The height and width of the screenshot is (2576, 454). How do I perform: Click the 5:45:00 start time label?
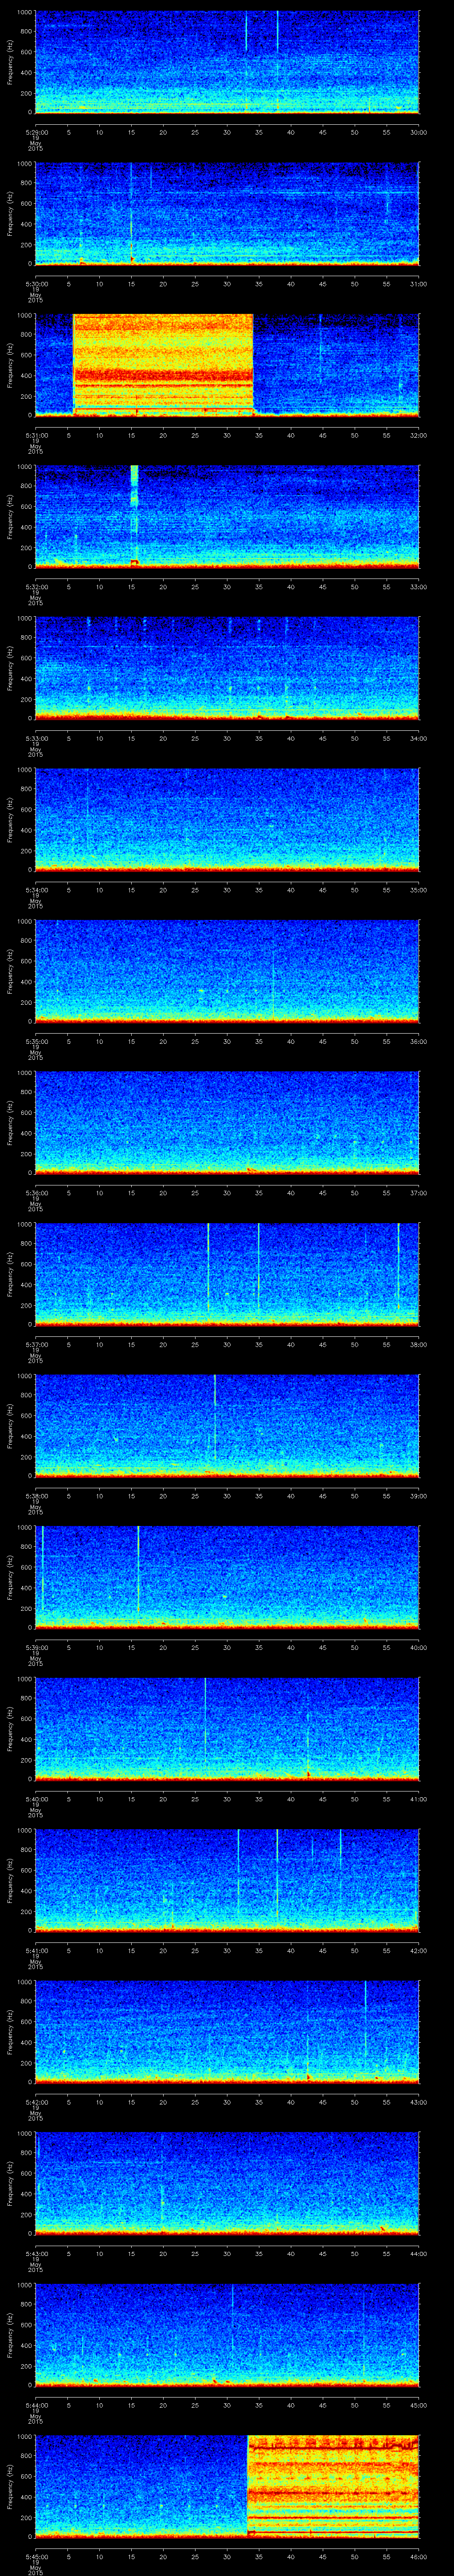tap(36, 2557)
